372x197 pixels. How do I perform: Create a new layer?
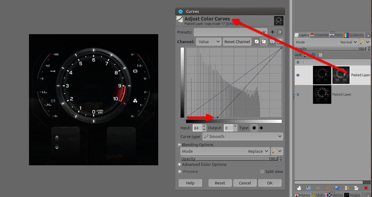point(299,188)
